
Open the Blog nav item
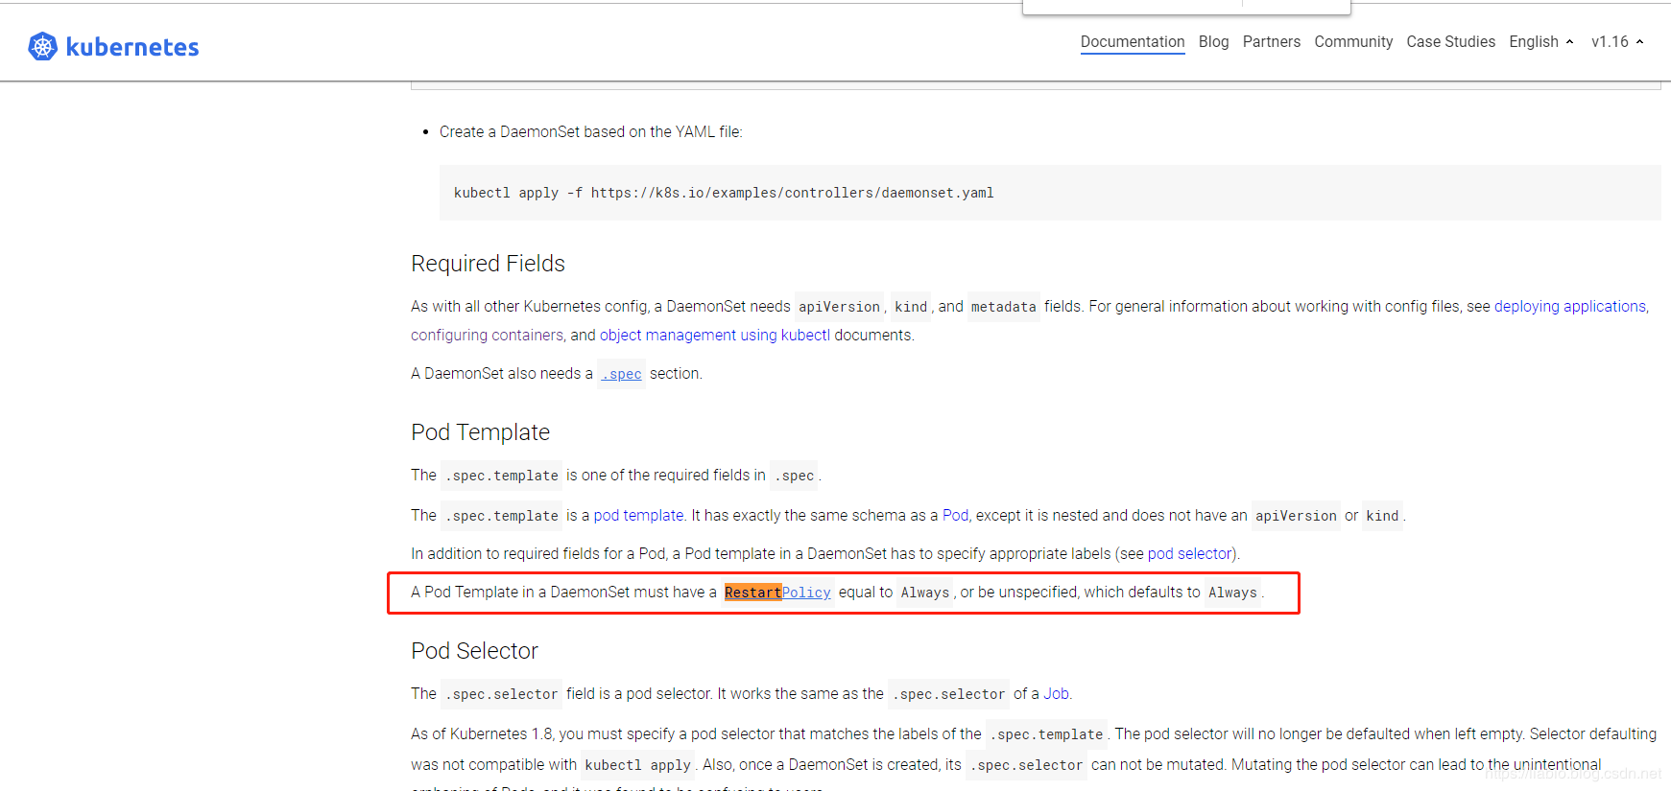tap(1213, 42)
